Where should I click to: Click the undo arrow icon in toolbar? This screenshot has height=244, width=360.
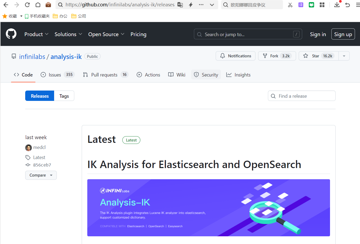point(348,5)
